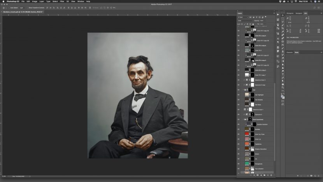Open the Actions panel play icon
This screenshot has height=182, width=323.
278,15
